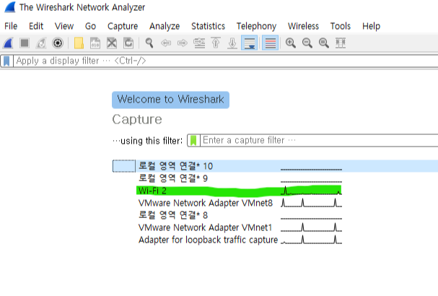Image resolution: width=438 pixels, height=296 pixels.
Task: Jump to first packet icon
Action: click(x=216, y=43)
